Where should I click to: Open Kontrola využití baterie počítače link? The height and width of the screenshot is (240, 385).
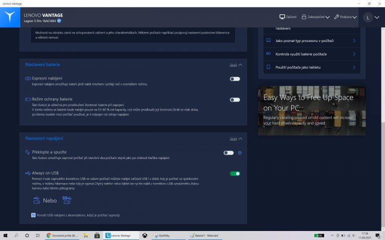[x=311, y=54]
